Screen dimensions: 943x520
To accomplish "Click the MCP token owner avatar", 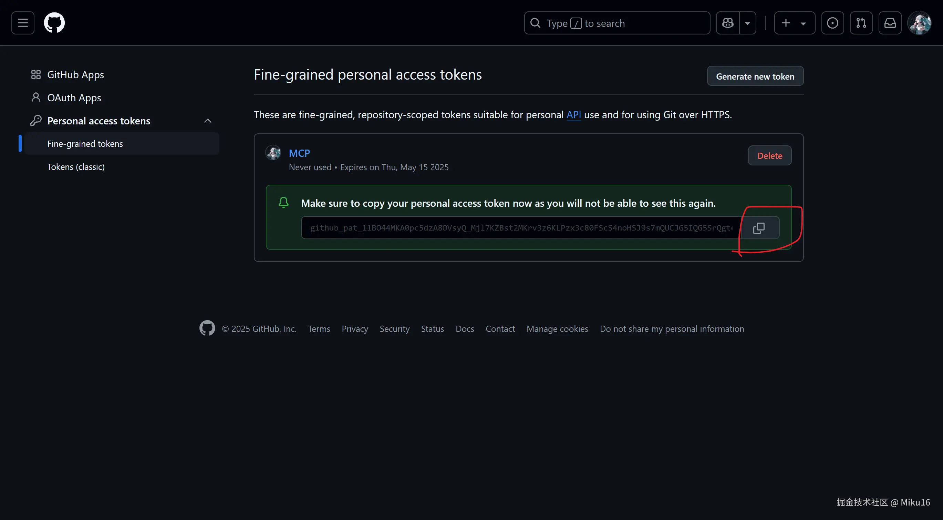I will pyautogui.click(x=273, y=153).
